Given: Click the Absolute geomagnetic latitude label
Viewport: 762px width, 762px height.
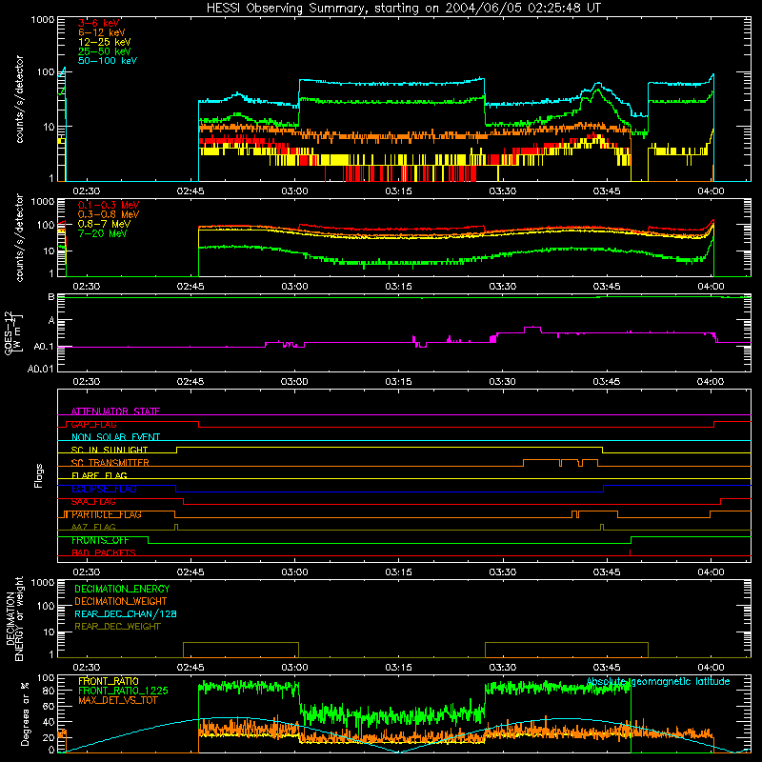Looking at the screenshot, I should point(658,681).
